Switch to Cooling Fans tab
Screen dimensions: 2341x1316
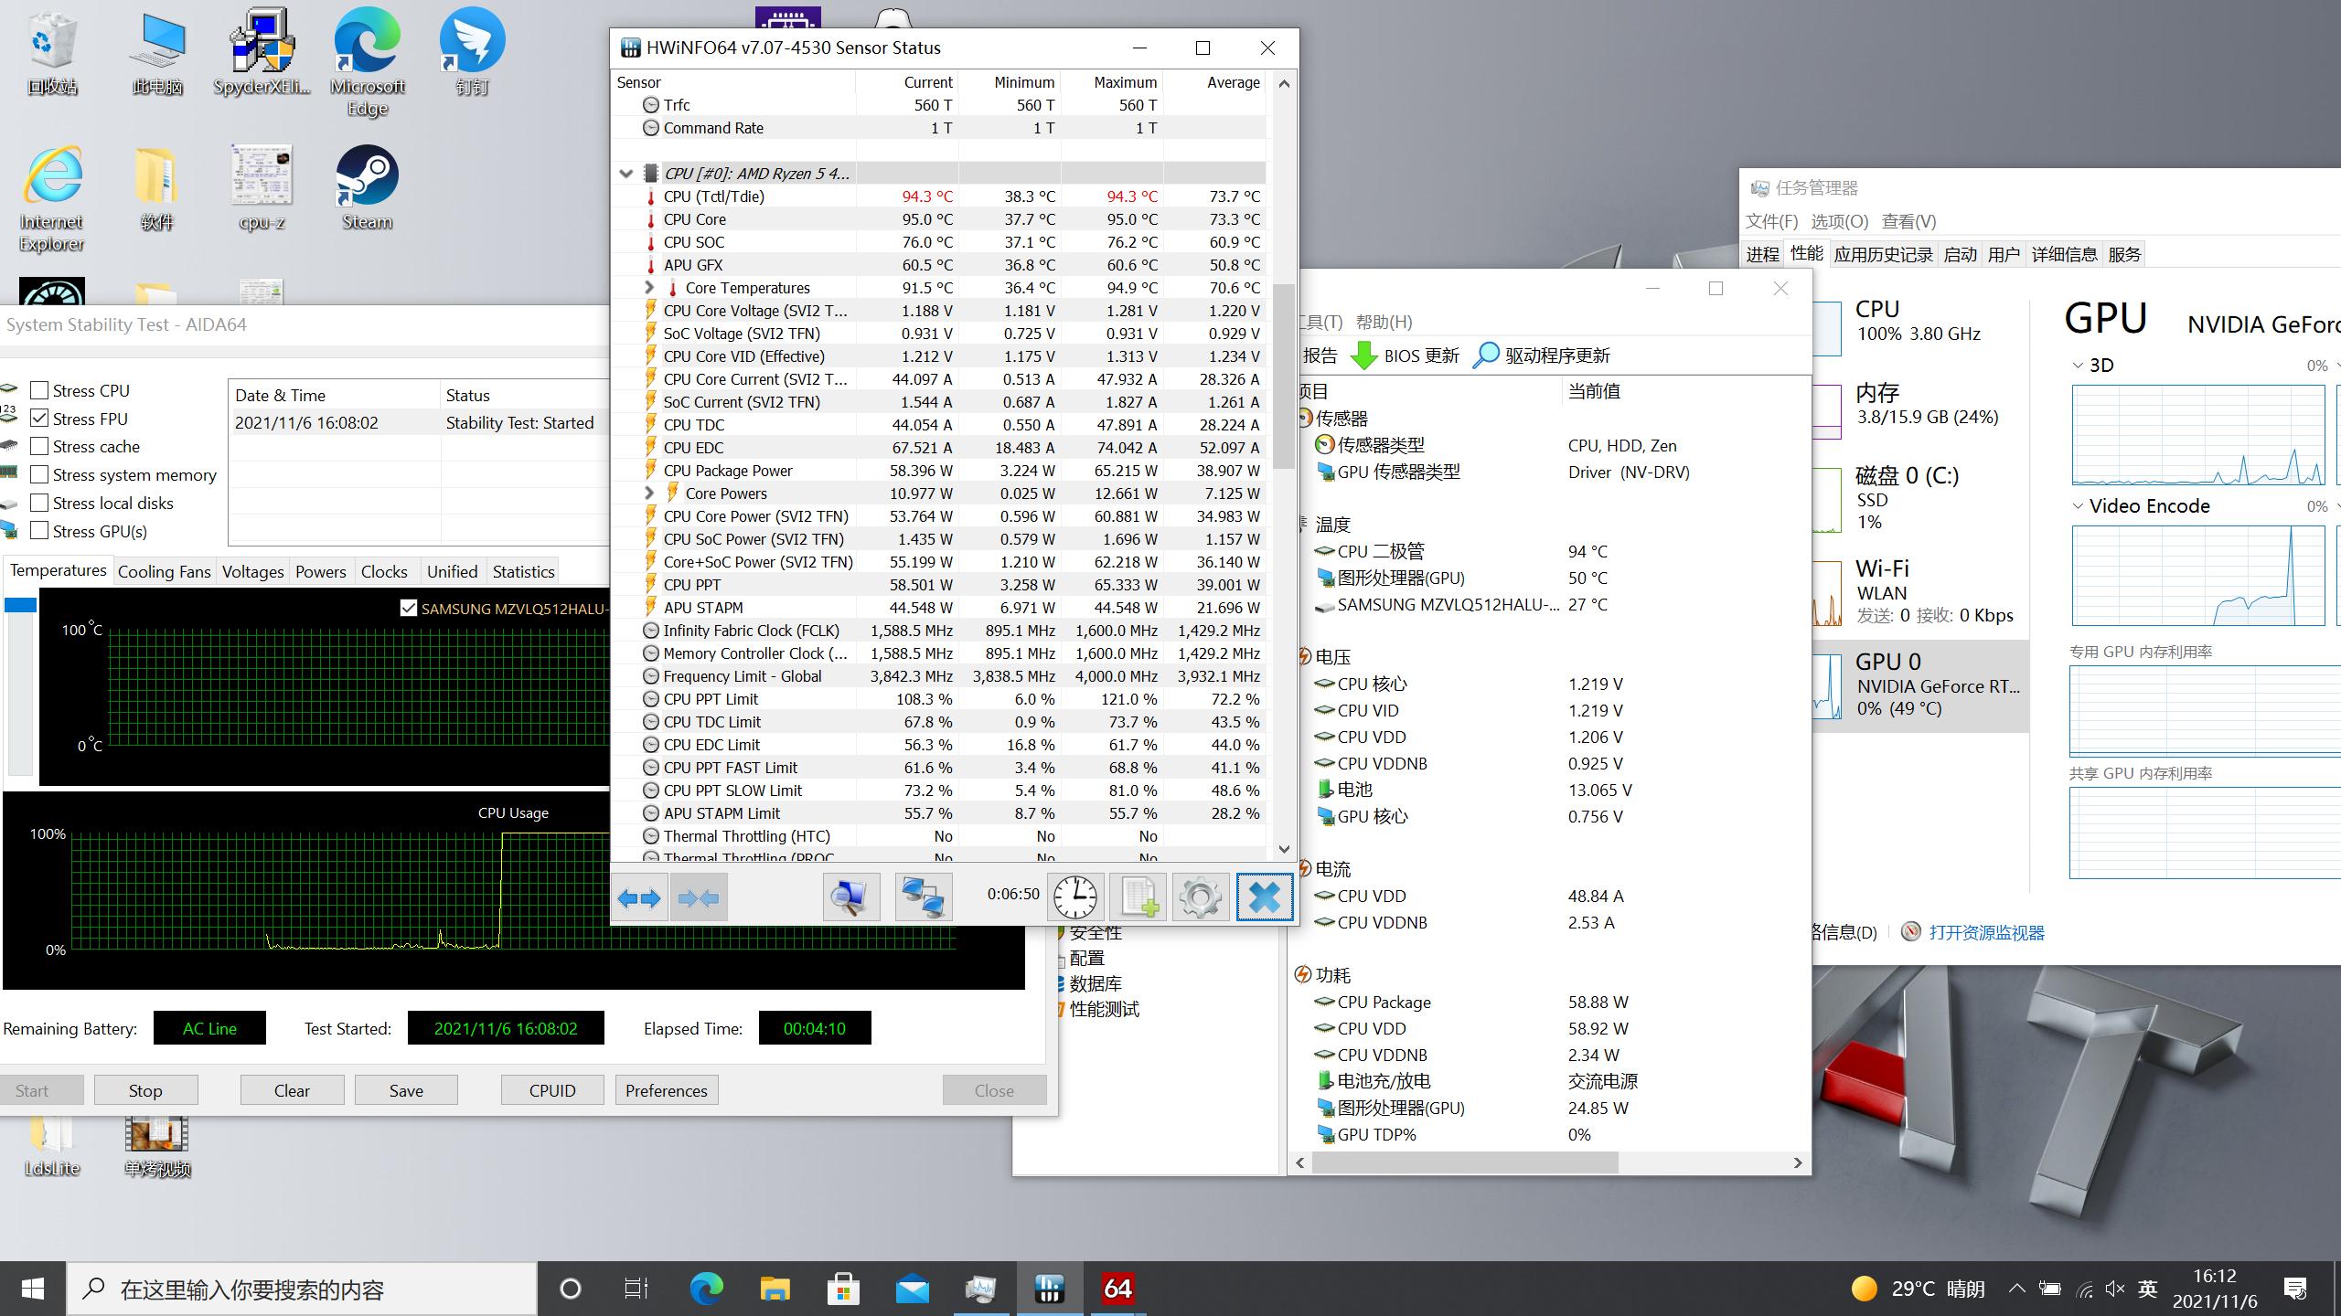[164, 571]
